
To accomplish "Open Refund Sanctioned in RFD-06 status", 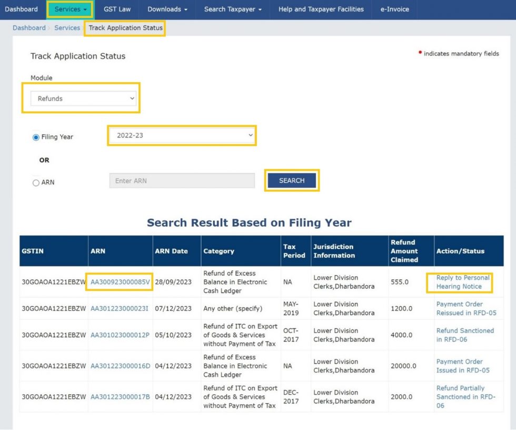I will point(462,335).
